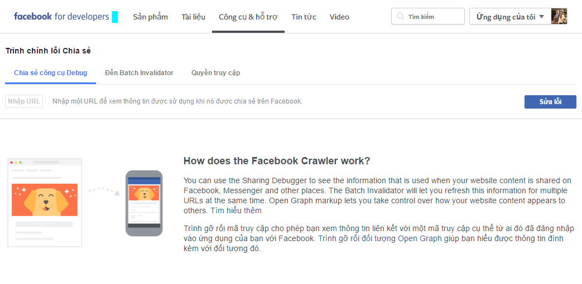The width and height of the screenshot is (582, 284).
Task: Click the website dog illustration thumbnail
Action: [45, 199]
